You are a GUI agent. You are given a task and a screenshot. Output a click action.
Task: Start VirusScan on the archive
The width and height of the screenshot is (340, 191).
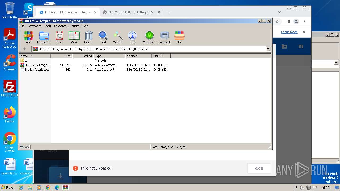click(149, 37)
